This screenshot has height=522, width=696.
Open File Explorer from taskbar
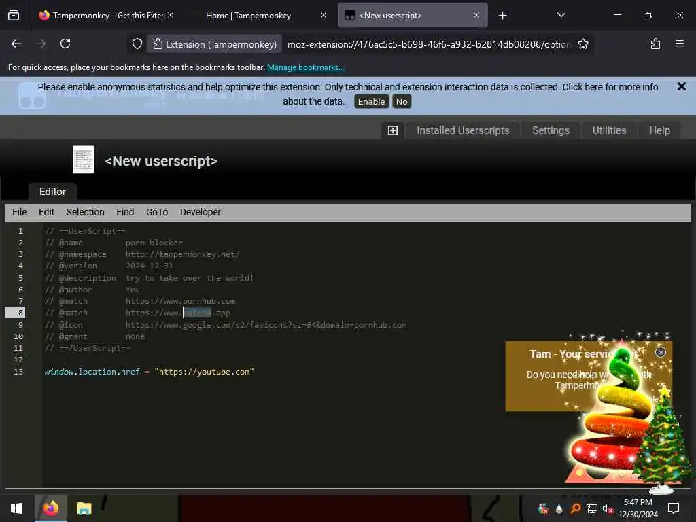84,508
